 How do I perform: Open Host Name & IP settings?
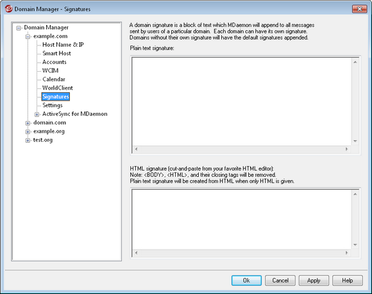[x=63, y=45]
